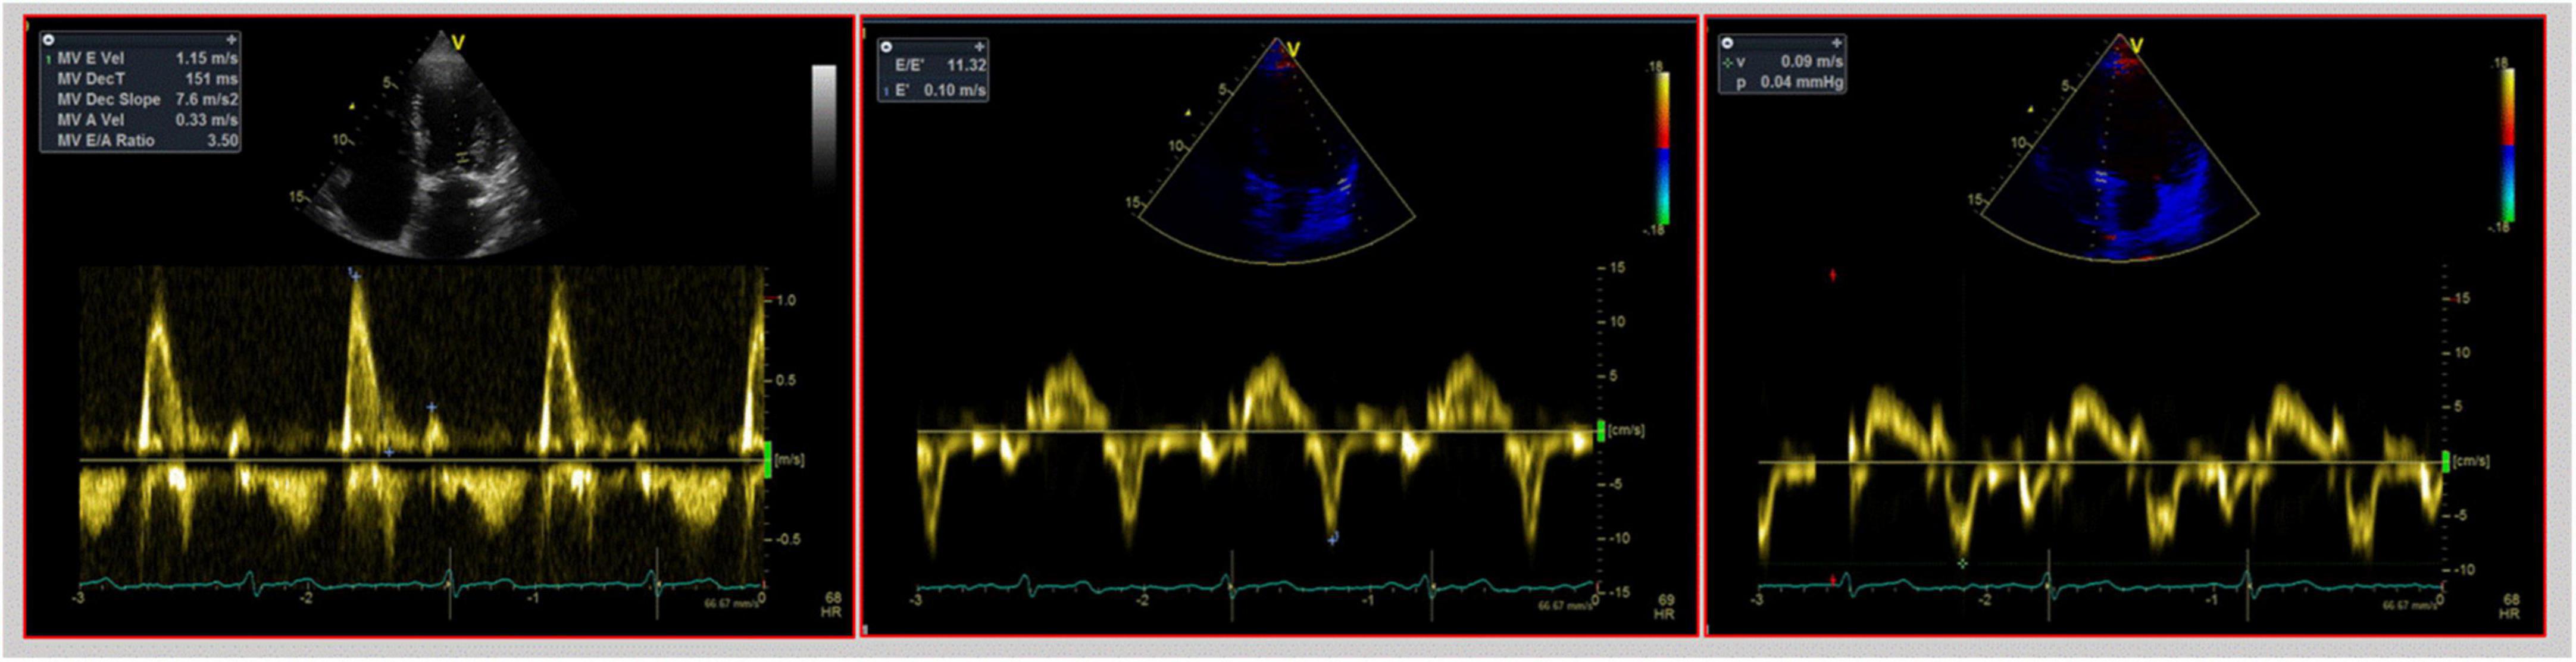Screen dimensions: 2576x662
Task: Click the green baseline marker on middle spectral display
Action: coord(1601,431)
